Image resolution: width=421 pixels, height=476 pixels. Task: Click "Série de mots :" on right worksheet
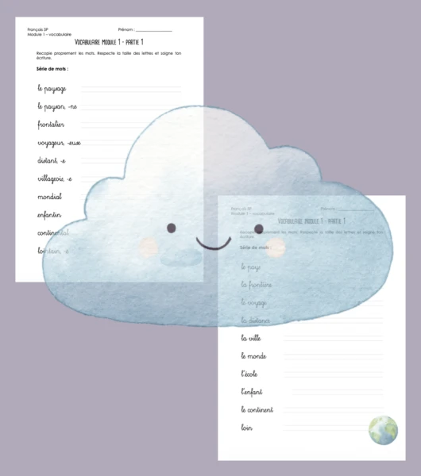pyautogui.click(x=256, y=248)
